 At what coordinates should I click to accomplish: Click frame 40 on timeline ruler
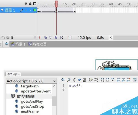111,4
